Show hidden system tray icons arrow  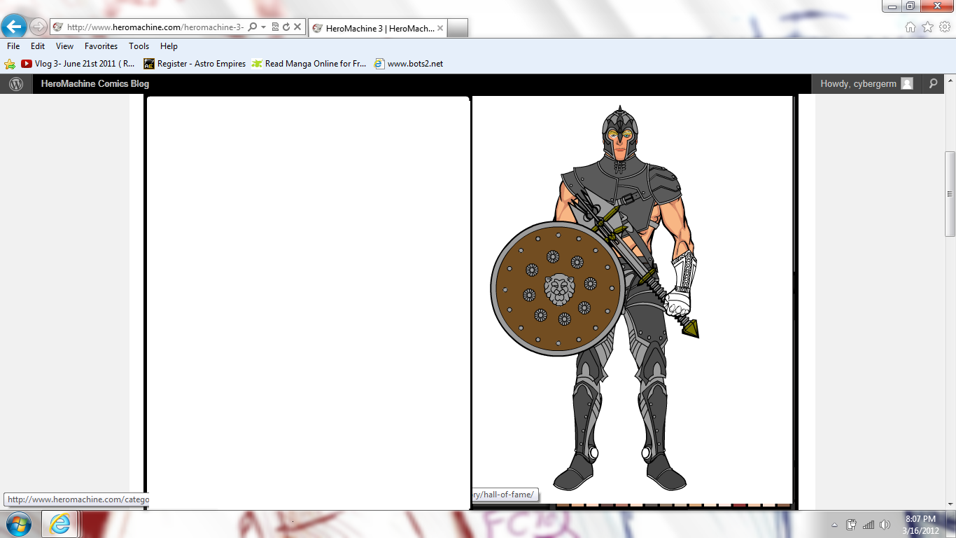pos(834,525)
